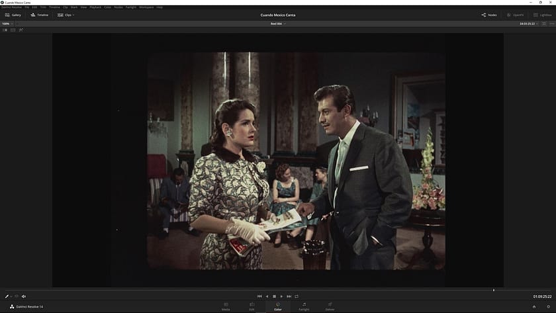Toggle the unmix icon beside eyedropper
This screenshot has width=556, height=313.
[x=17, y=296]
